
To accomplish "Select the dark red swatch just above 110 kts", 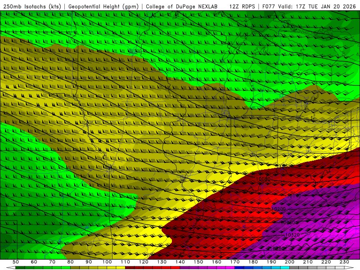I will (x=130, y=267).
